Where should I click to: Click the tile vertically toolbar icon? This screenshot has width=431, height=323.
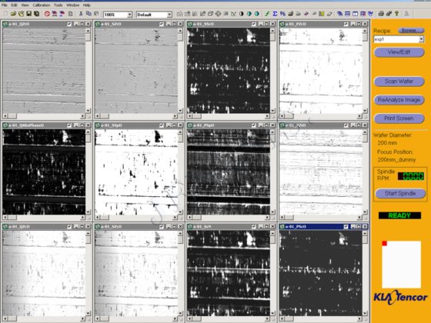(x=355, y=14)
